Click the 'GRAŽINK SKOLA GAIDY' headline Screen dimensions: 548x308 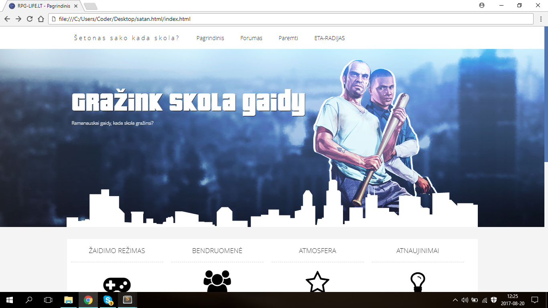189,103
